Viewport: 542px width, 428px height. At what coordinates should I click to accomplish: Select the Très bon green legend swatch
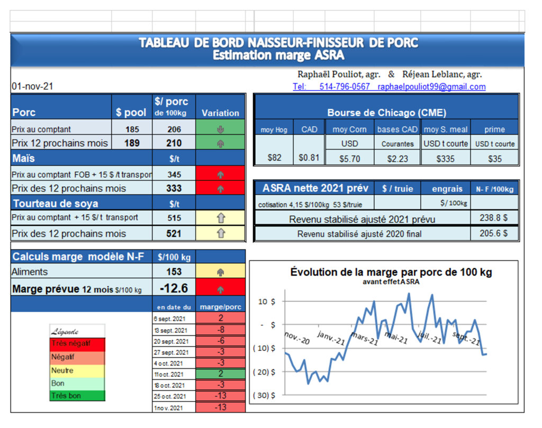coord(77,395)
